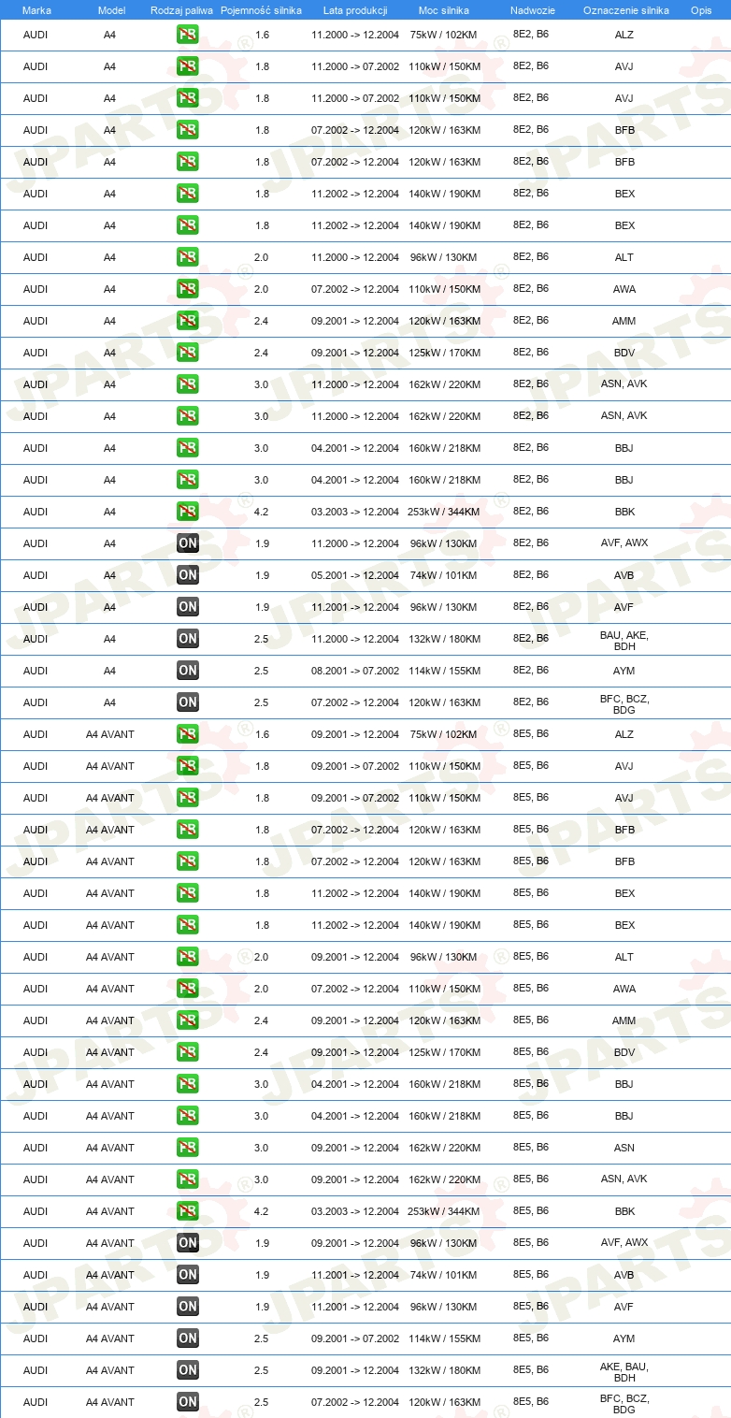Click the Marka column header
731x1418 pixels.
pyautogui.click(x=36, y=10)
